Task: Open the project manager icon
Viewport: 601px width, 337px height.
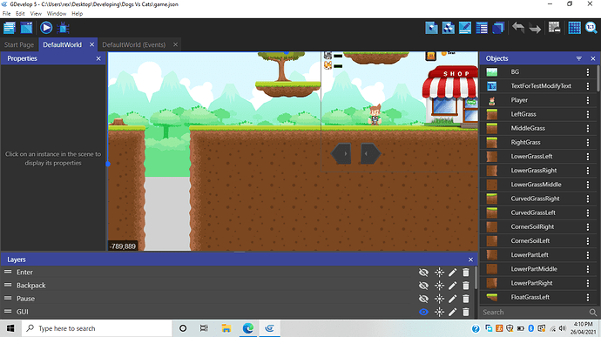Action: pyautogui.click(x=10, y=28)
